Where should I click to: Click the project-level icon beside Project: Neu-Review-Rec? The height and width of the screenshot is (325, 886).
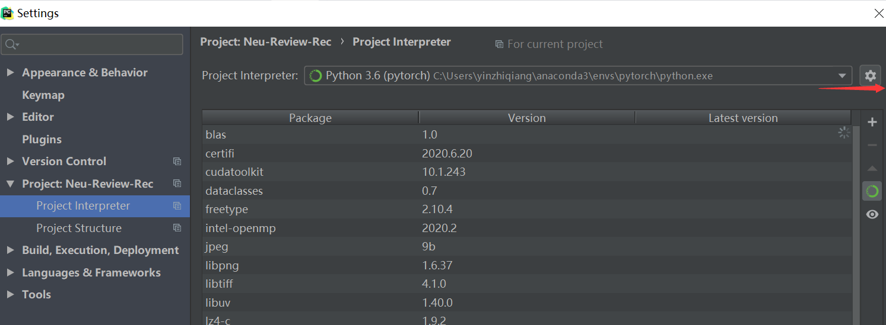pos(177,184)
